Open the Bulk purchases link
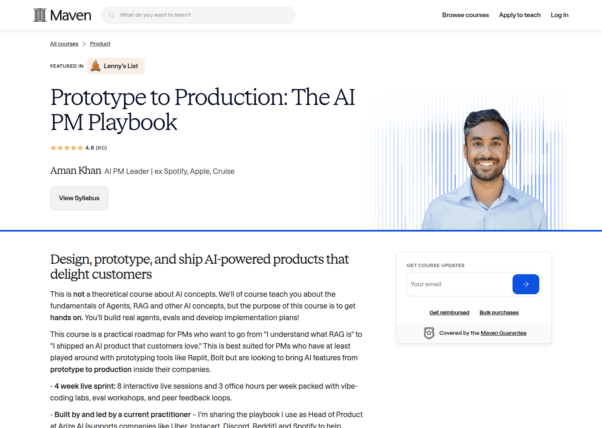602x428 pixels. pyautogui.click(x=499, y=312)
